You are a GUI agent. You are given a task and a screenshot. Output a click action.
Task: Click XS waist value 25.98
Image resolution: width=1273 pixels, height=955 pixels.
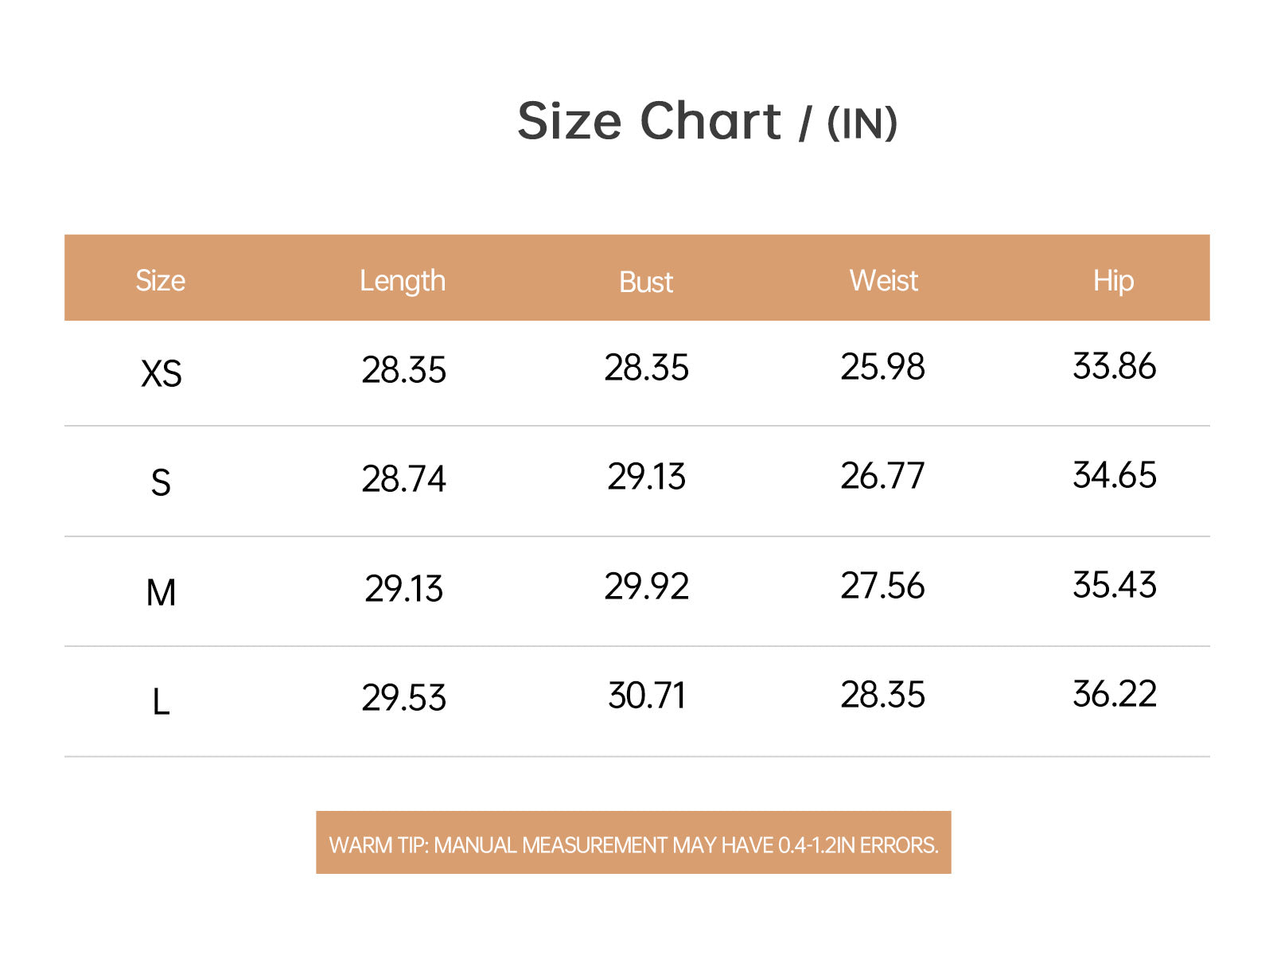882,368
